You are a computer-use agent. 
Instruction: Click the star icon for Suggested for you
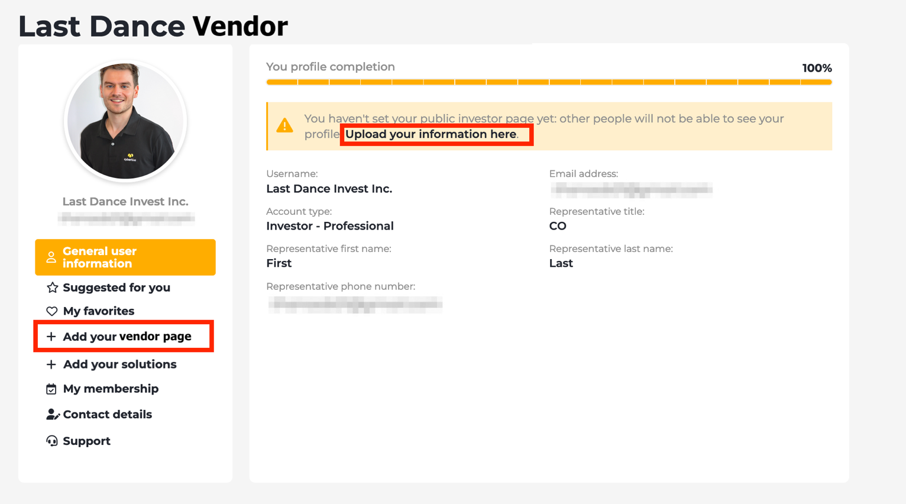tap(52, 287)
